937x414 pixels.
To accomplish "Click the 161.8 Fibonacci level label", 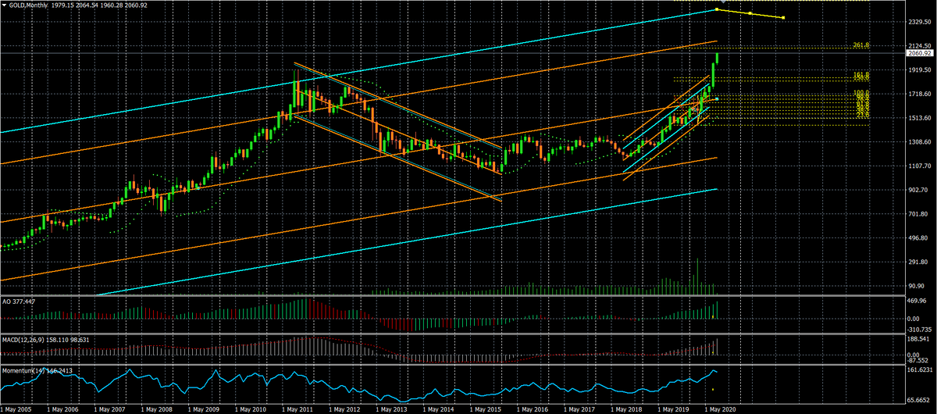I will (862, 74).
